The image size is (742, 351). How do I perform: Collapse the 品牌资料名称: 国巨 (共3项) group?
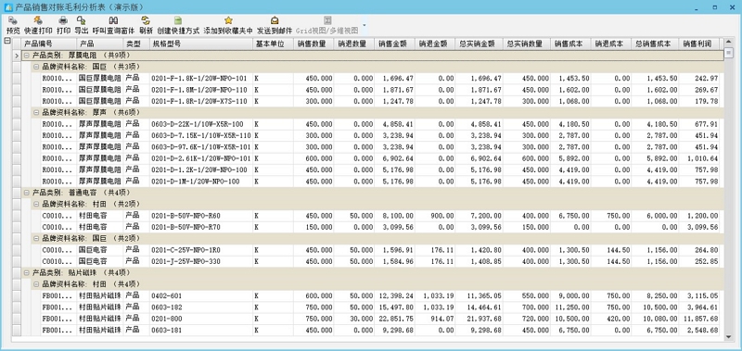point(36,67)
